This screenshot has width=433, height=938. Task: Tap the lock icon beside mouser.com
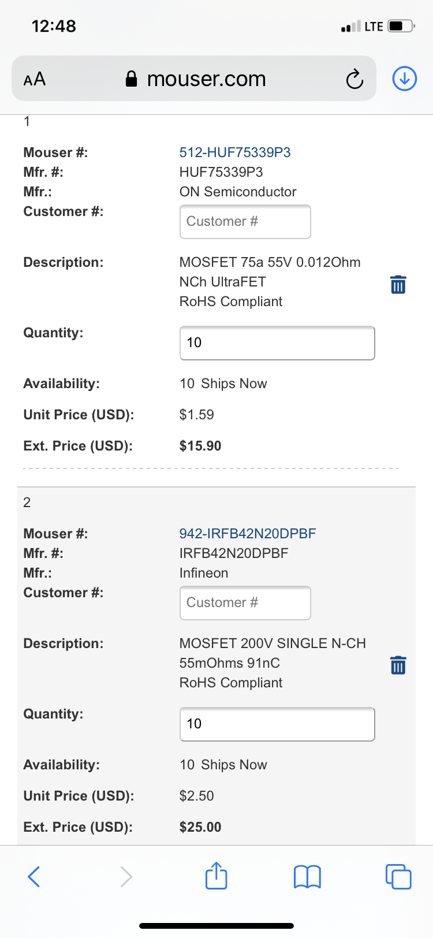pyautogui.click(x=132, y=79)
